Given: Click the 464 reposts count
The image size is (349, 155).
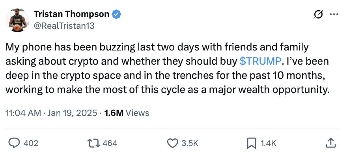Looking at the screenshot, I should point(110,143).
